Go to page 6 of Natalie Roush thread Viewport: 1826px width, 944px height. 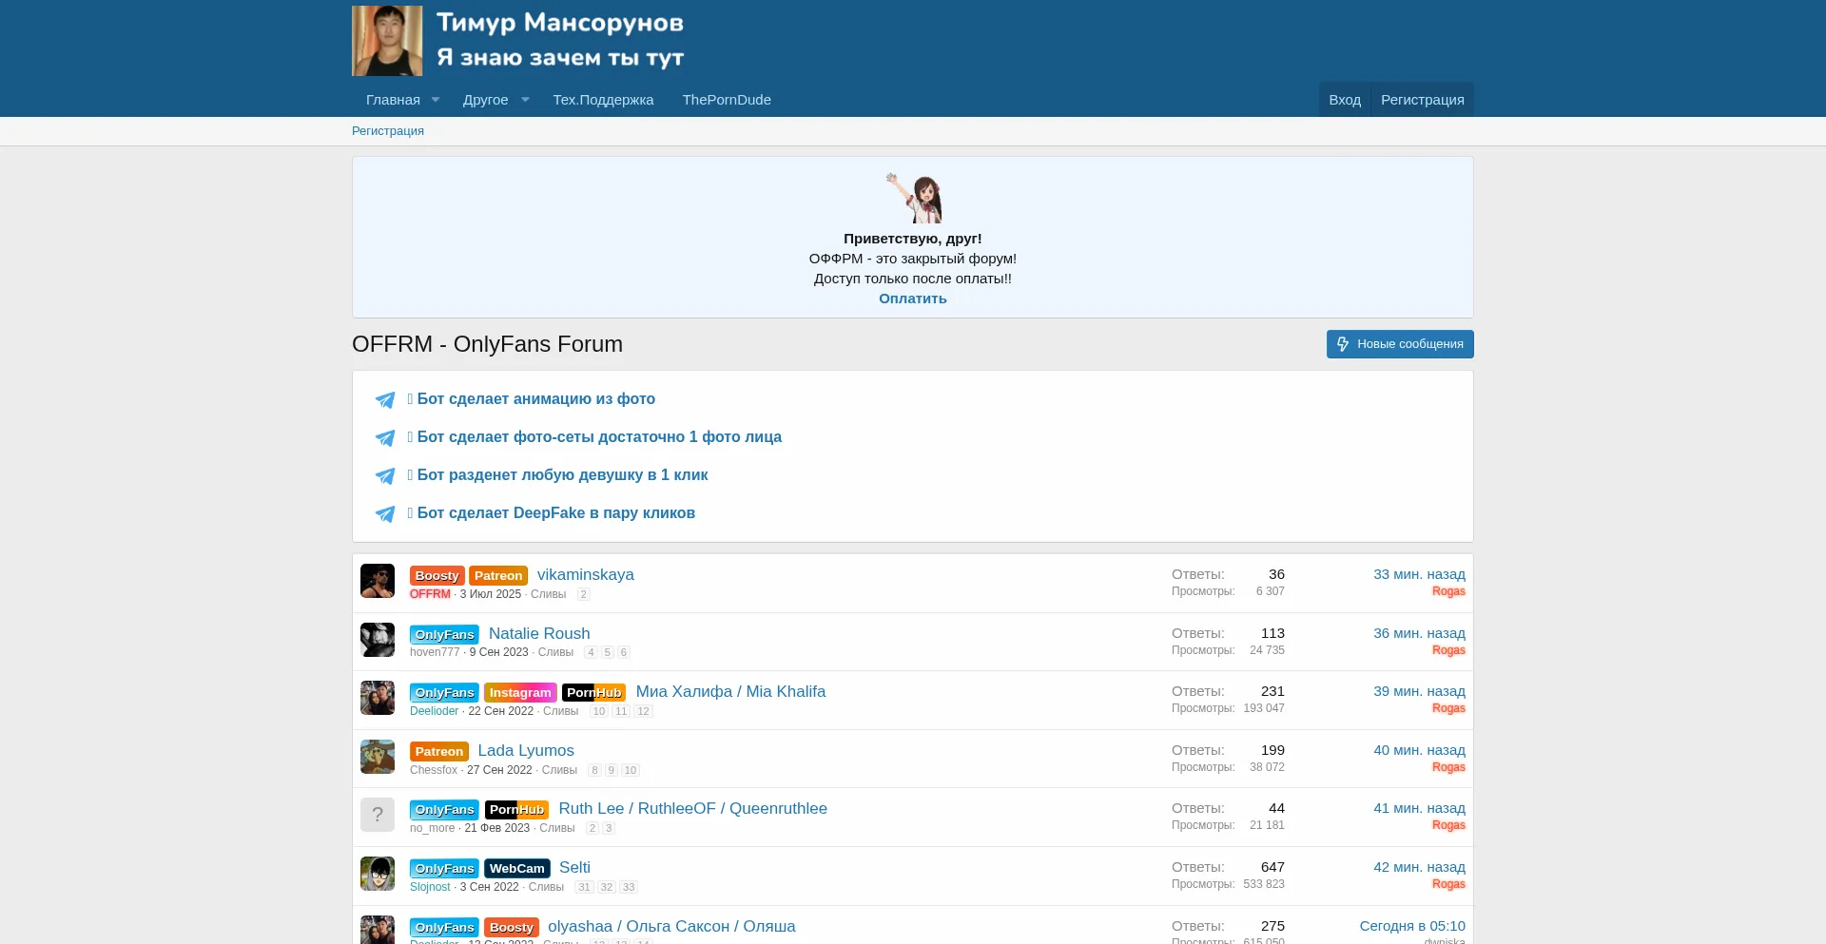point(624,652)
